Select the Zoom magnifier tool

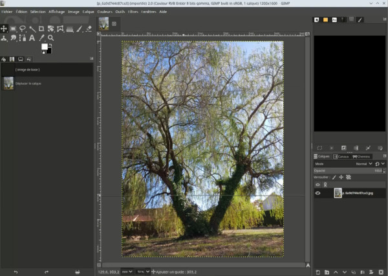(50, 38)
